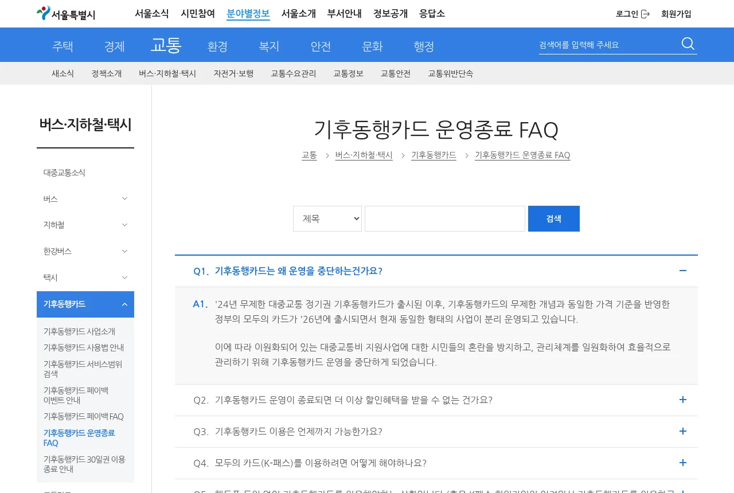Open 서울소식 top menu

(152, 14)
